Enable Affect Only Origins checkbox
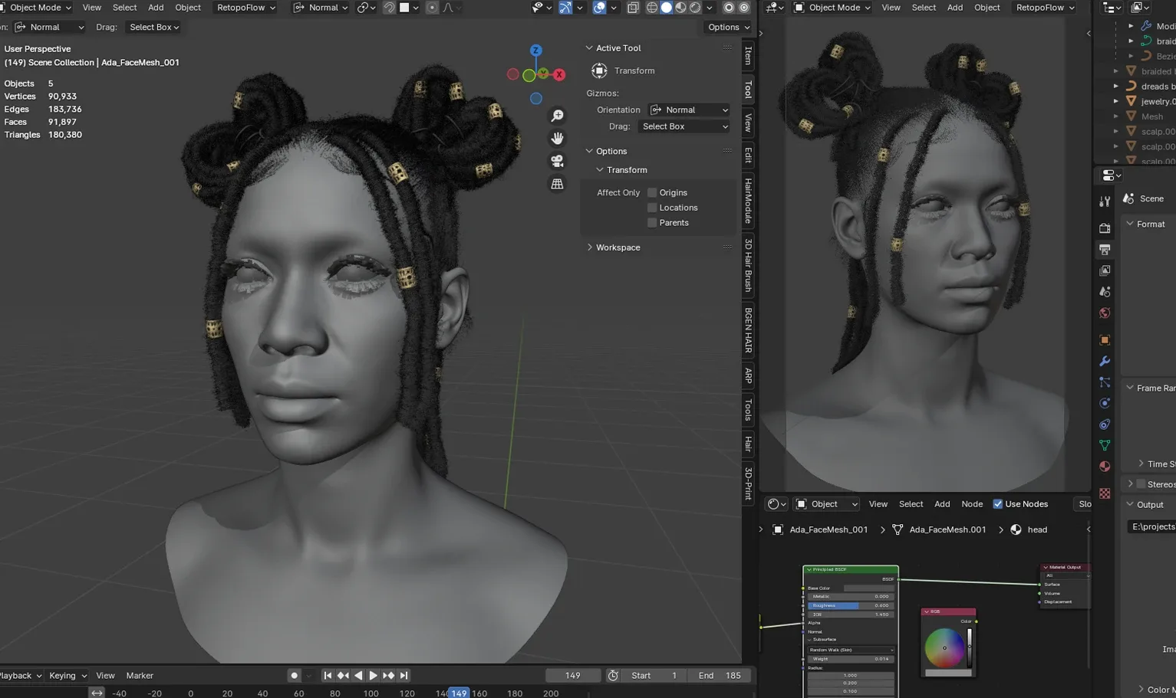The width and height of the screenshot is (1176, 698). pyautogui.click(x=652, y=192)
